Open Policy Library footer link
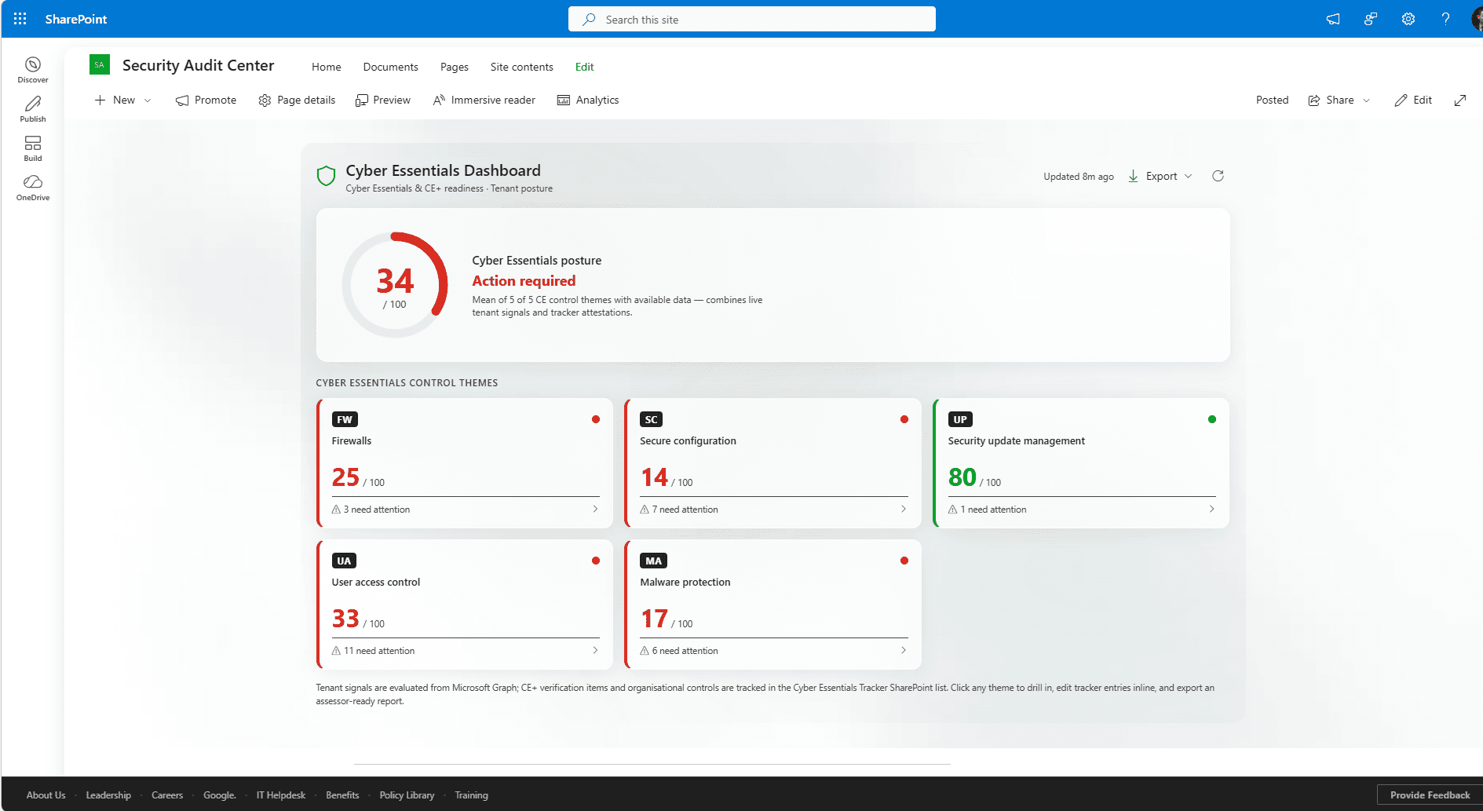Viewport: 1483px width, 811px height. (x=407, y=795)
